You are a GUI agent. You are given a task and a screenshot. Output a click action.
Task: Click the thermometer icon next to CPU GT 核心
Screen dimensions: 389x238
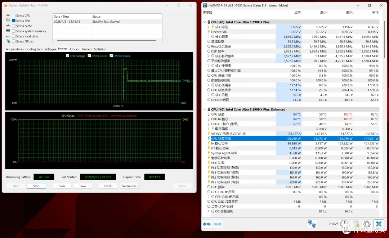point(209,124)
